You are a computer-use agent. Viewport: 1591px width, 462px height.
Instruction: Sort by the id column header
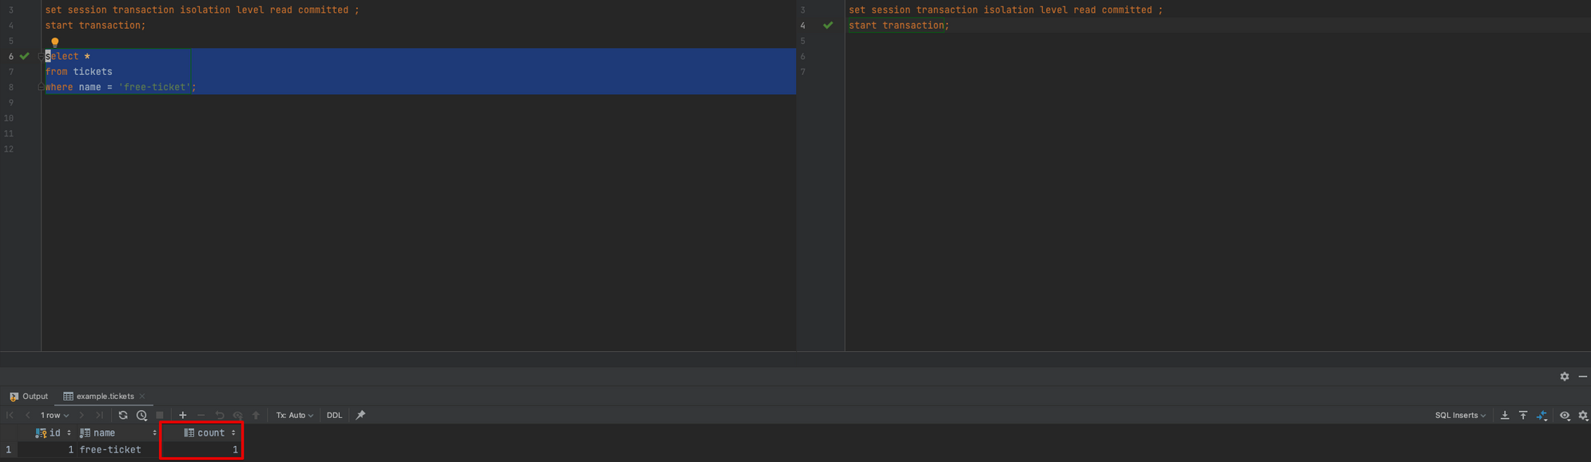(x=54, y=432)
